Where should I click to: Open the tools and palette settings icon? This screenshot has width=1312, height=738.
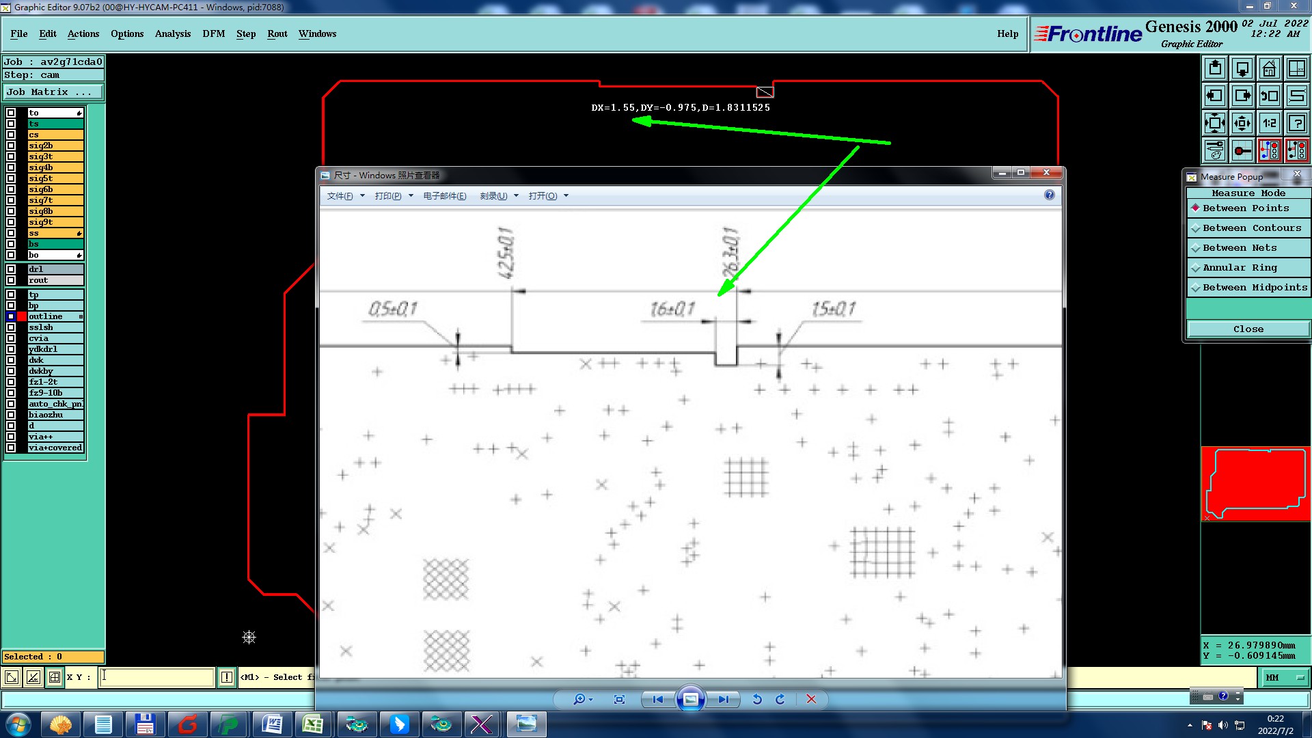tap(1215, 150)
